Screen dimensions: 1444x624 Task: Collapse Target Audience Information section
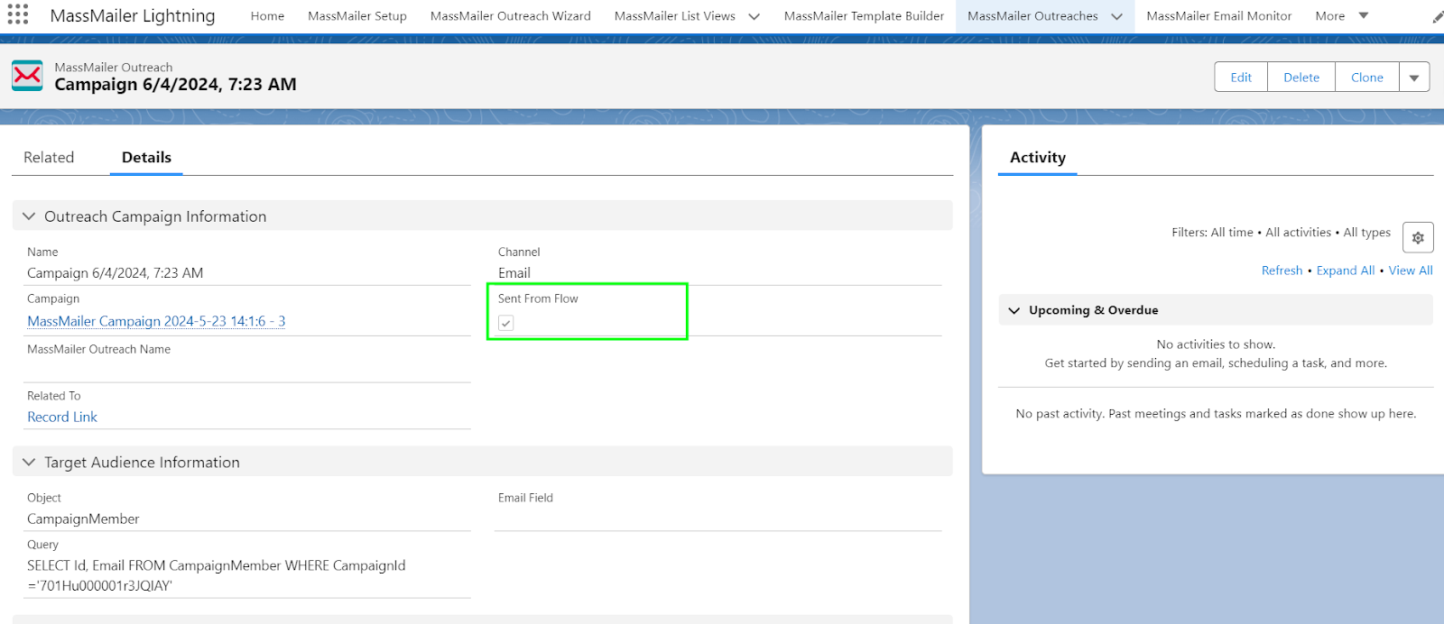point(29,462)
